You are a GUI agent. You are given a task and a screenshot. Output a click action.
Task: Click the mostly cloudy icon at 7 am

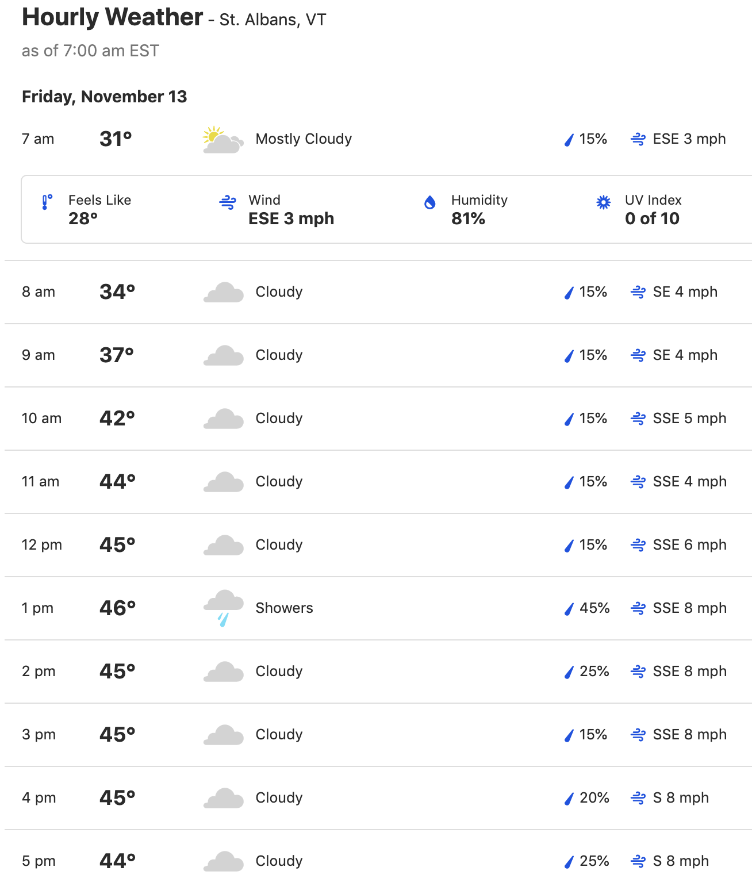click(x=223, y=140)
